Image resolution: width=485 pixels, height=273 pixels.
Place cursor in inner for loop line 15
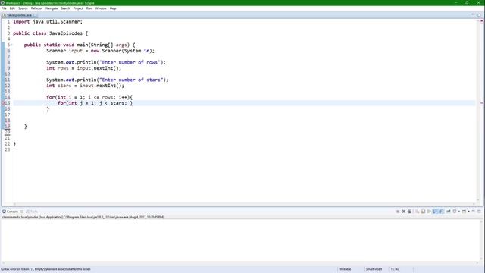click(x=95, y=103)
